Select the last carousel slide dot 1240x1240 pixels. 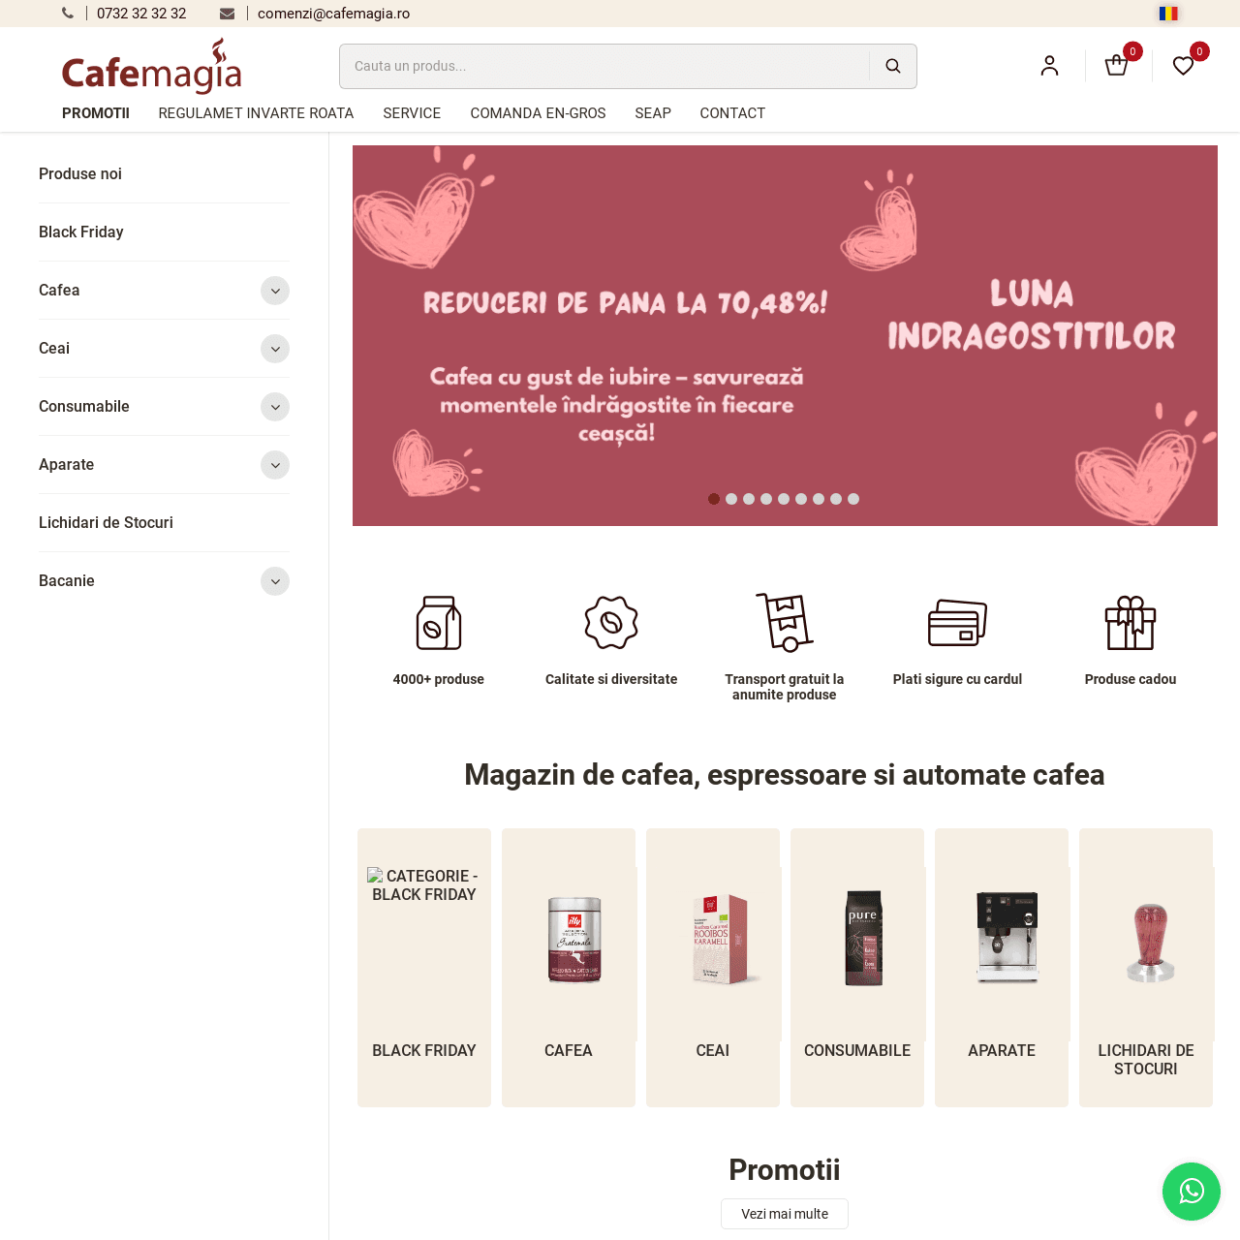(x=853, y=499)
